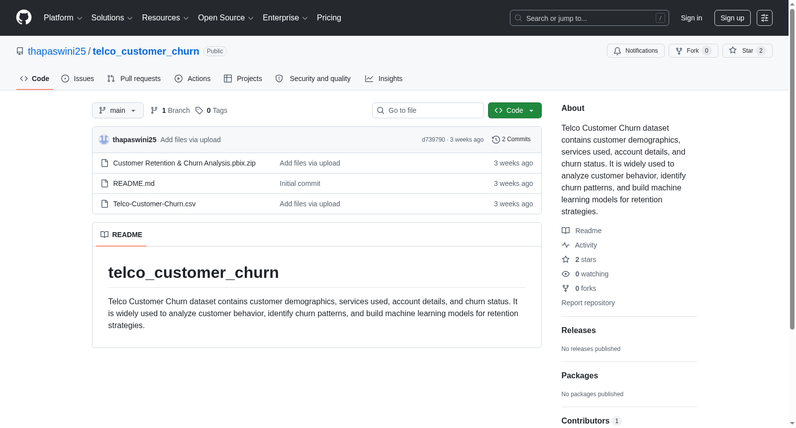Image resolution: width=796 pixels, height=428 pixels.
Task: Click the Fork count badge 0
Action: (706, 51)
